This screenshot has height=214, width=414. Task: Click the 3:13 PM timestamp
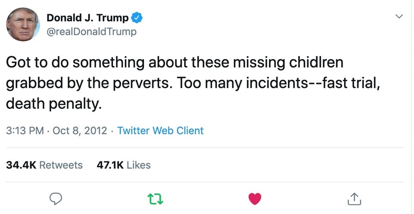(25, 130)
